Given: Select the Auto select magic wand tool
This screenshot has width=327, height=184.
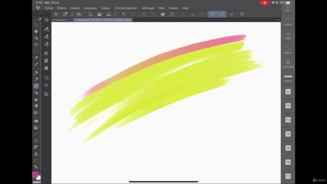Looking at the screenshot, I should pos(36,58).
